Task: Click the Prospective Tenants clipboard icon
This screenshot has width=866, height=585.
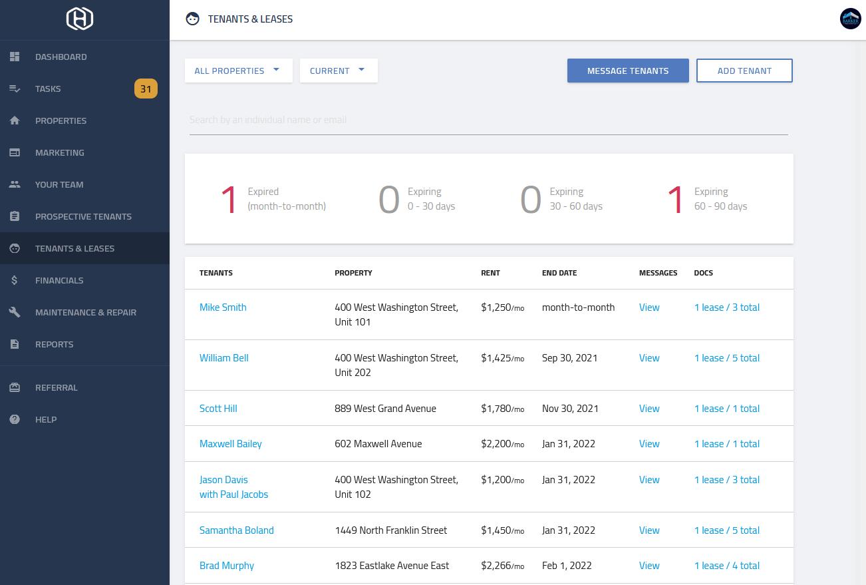Action: coord(15,216)
